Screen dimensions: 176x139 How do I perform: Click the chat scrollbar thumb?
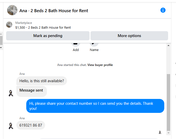coord(168,101)
